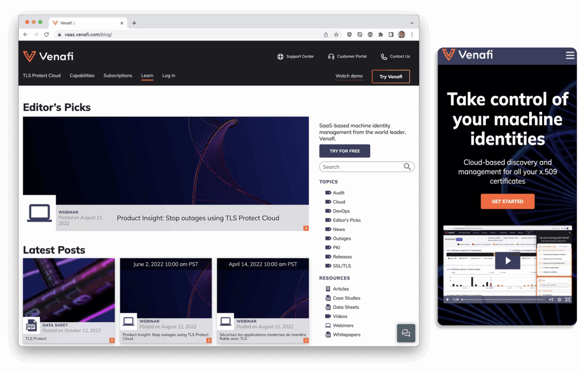Image resolution: width=578 pixels, height=373 pixels.
Task: Select the News topic
Action: click(x=335, y=229)
